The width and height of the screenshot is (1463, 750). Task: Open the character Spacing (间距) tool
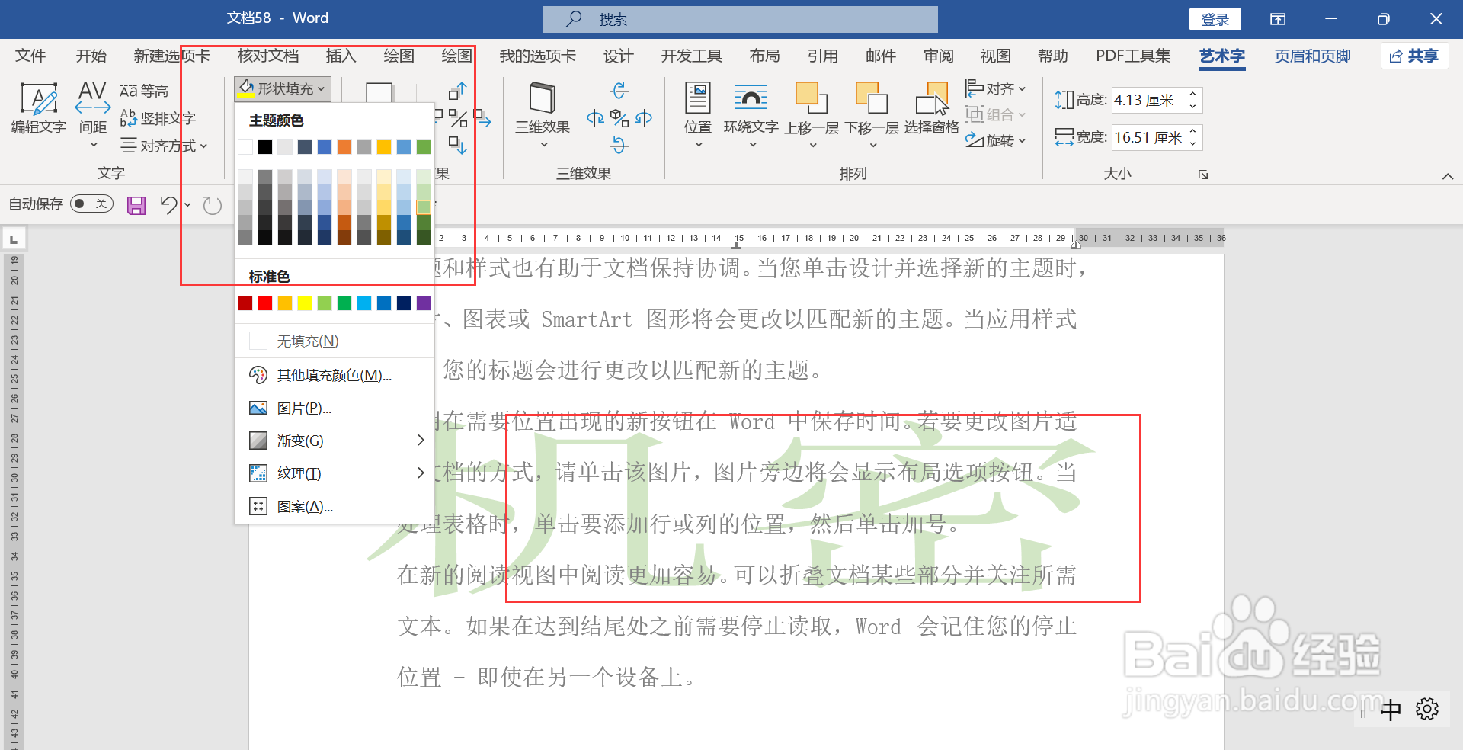tap(93, 114)
